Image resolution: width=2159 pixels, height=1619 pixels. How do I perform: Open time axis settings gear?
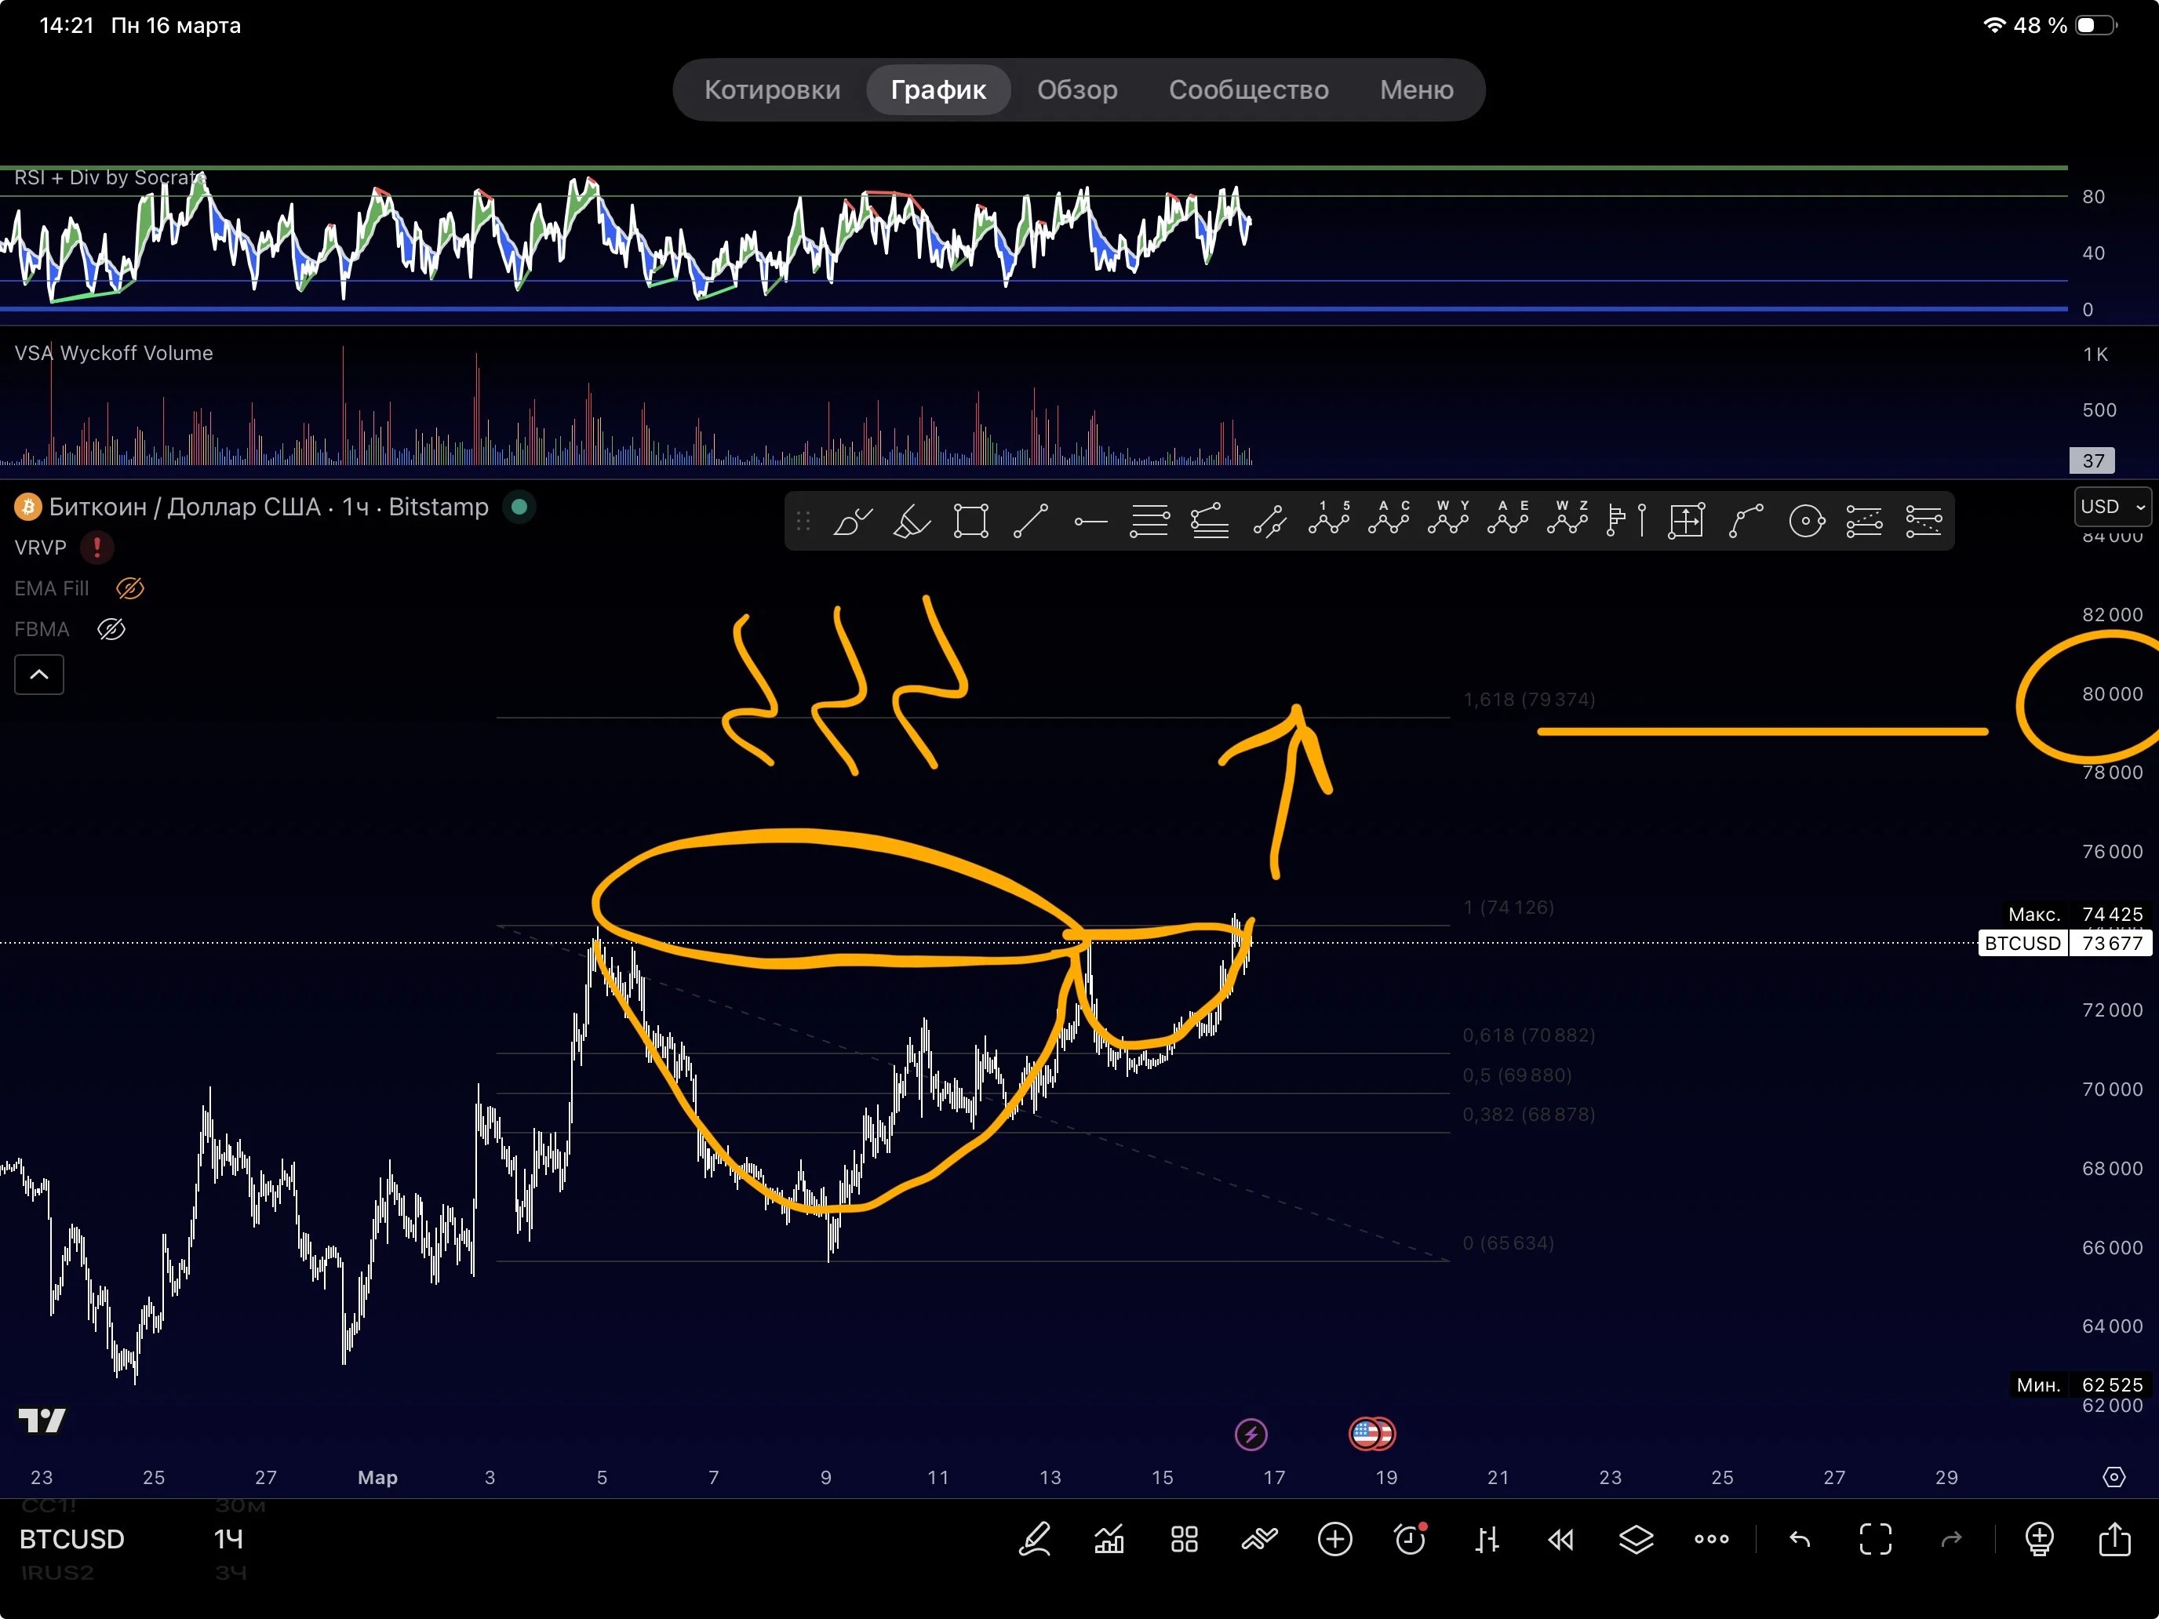tap(2114, 1478)
